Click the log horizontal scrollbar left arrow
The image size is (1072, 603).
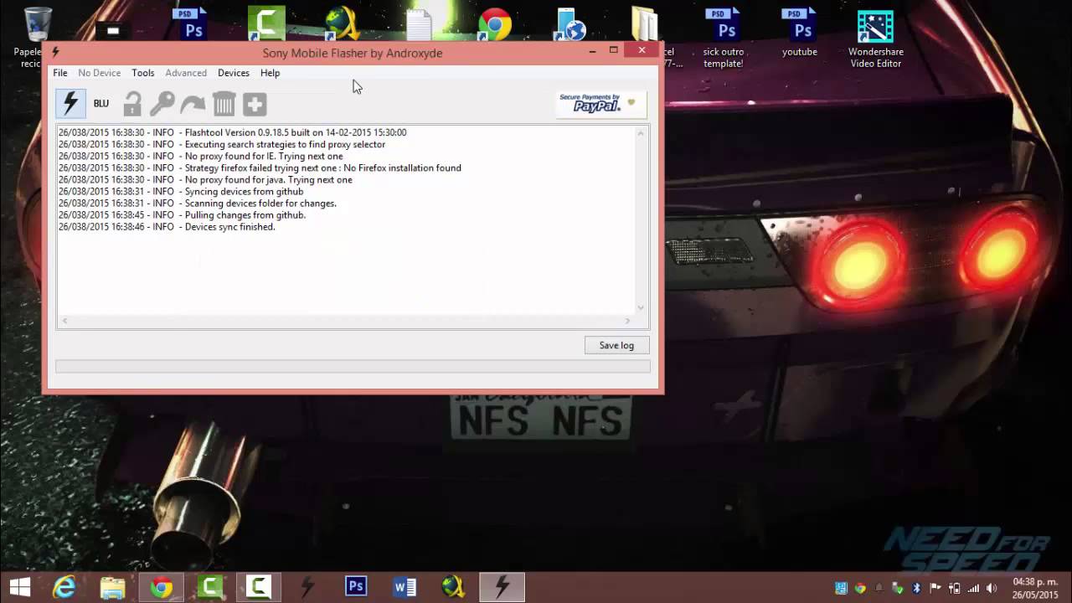64,321
